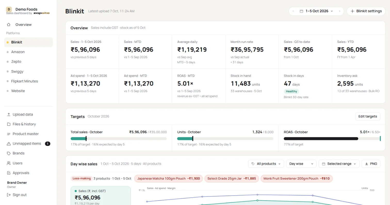
Task: Click the zapsite logo text
Action: click(41, 13)
